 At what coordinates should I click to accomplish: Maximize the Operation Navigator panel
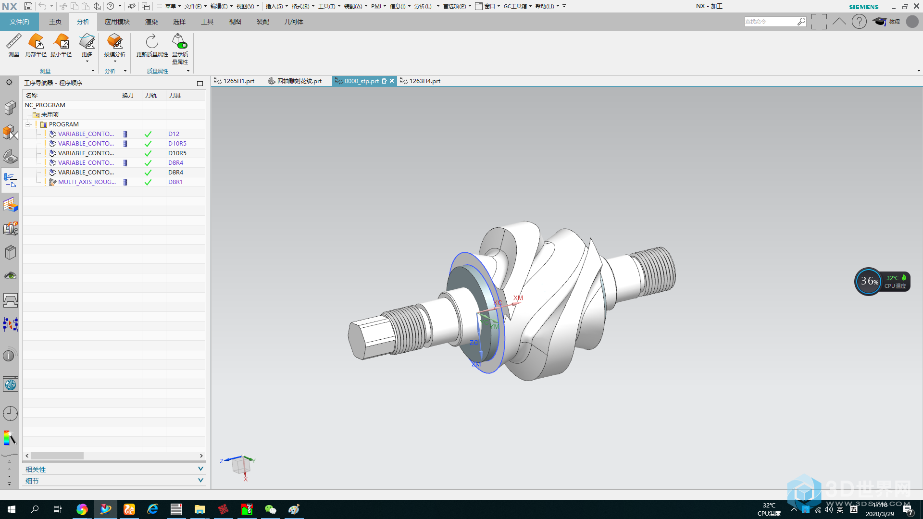click(x=200, y=83)
